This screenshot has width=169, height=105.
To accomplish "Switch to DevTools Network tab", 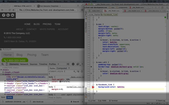I will click(24, 64).
